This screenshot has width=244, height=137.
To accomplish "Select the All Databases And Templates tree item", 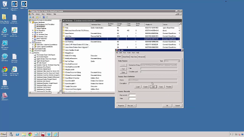I will coord(45,24).
